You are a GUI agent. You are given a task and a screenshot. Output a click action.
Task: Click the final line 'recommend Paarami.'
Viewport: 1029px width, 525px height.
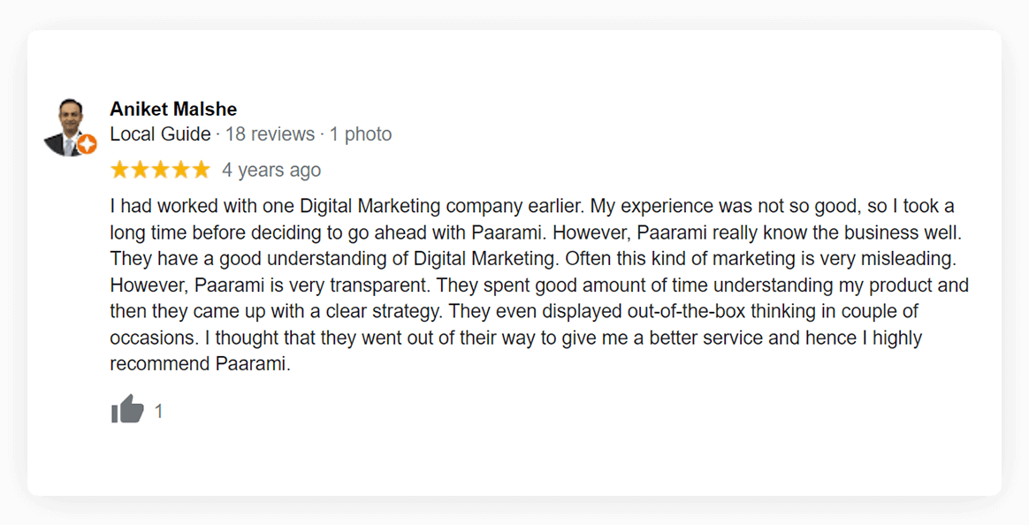pos(200,364)
